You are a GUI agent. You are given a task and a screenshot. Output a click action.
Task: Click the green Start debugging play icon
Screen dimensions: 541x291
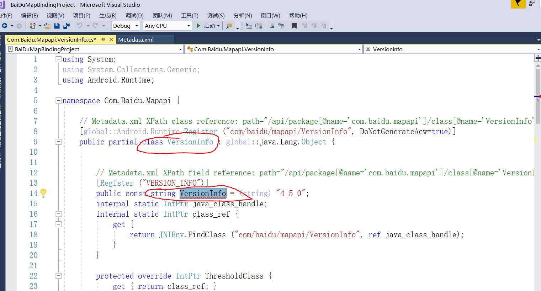[198, 26]
